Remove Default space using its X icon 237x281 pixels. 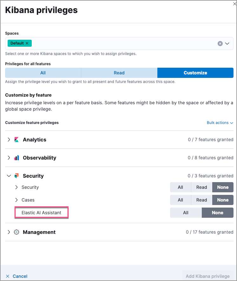click(26, 43)
